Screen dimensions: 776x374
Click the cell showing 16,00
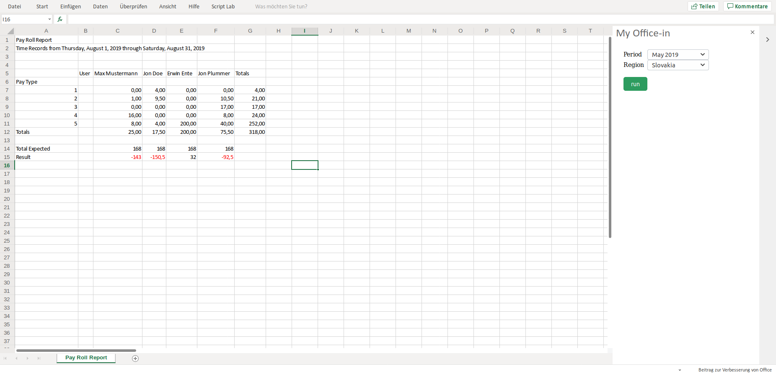pyautogui.click(x=118, y=115)
